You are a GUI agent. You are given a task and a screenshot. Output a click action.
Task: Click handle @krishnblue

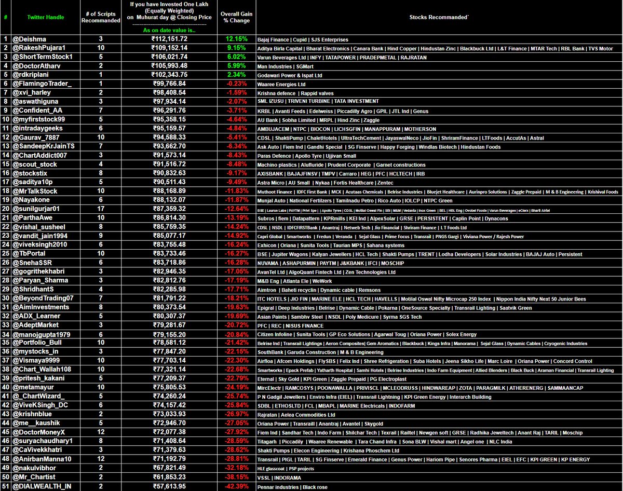click(x=31, y=415)
